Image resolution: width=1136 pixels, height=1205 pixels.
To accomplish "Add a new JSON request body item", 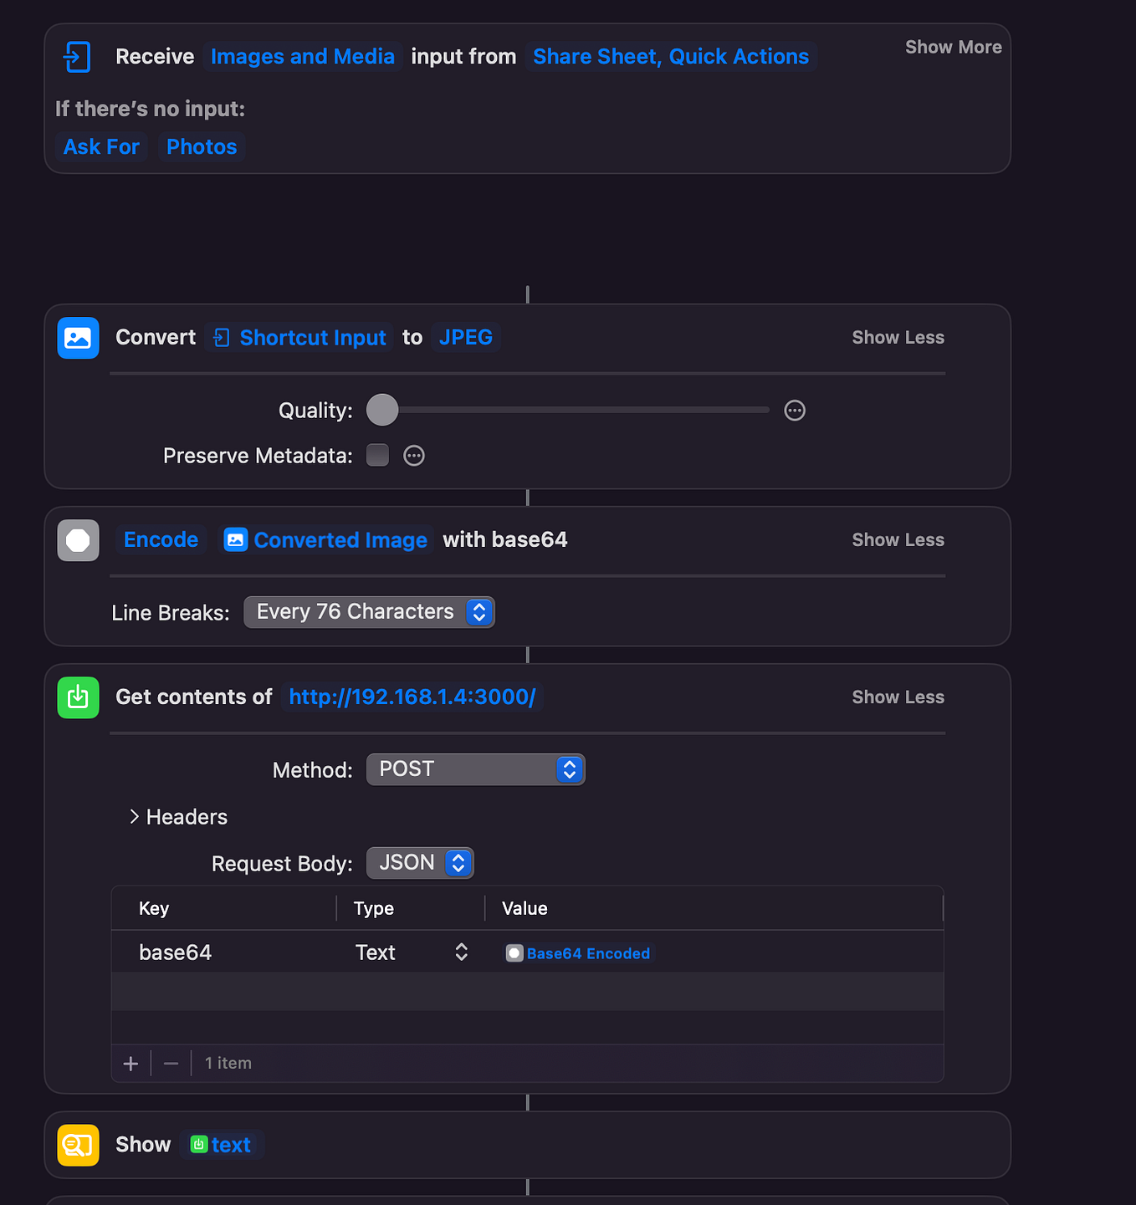I will pos(130,1064).
